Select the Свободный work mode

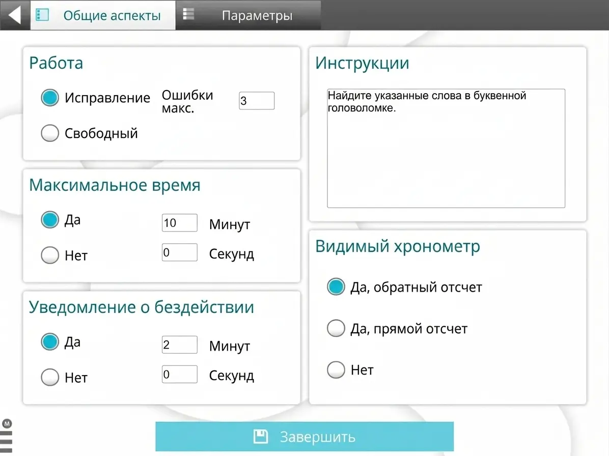[x=50, y=133]
